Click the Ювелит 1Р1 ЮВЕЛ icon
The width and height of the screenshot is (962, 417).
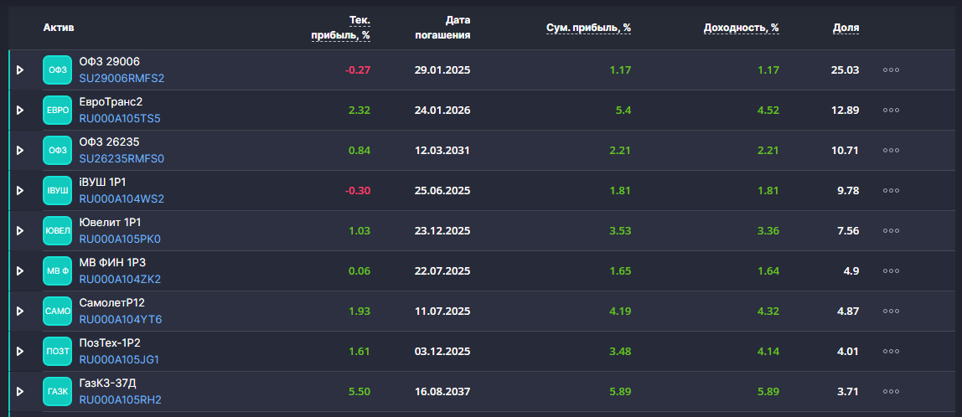tap(57, 230)
